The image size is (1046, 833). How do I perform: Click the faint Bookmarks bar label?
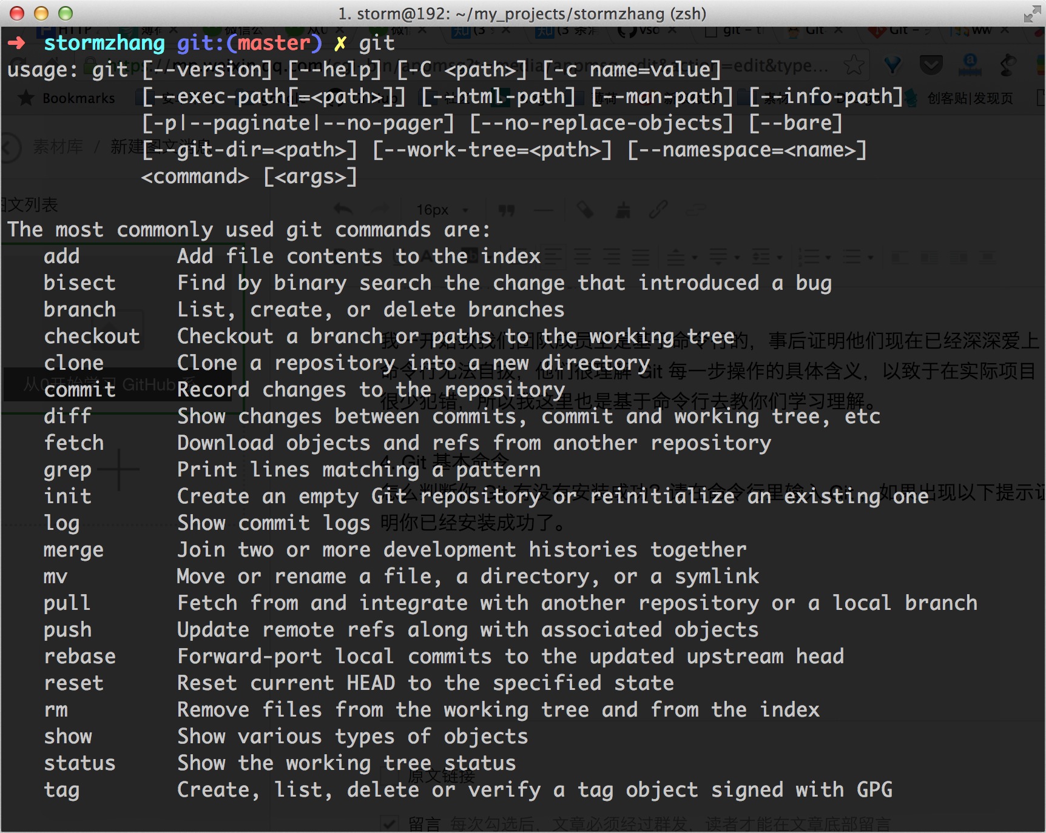point(78,98)
